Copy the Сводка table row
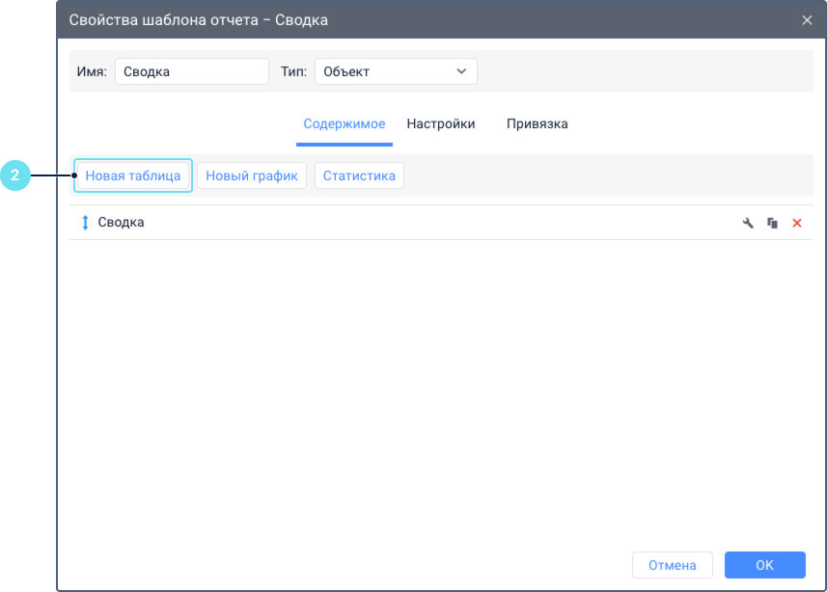 coord(772,223)
